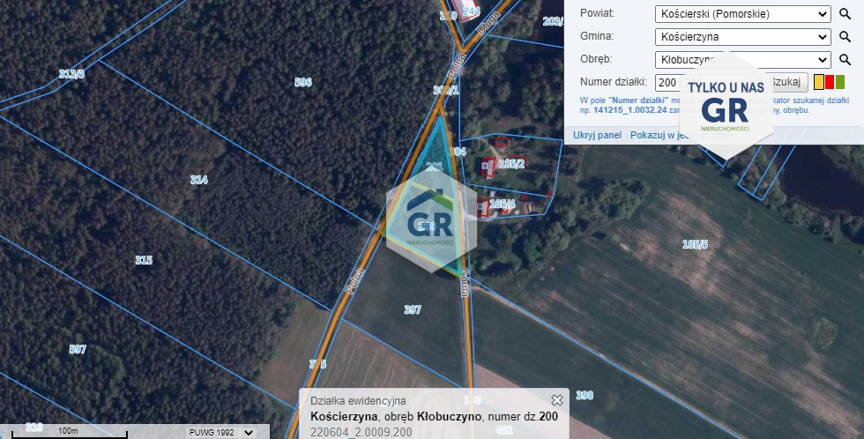Click parcel label 185/5 on the map
The image size is (864, 439).
[696, 244]
